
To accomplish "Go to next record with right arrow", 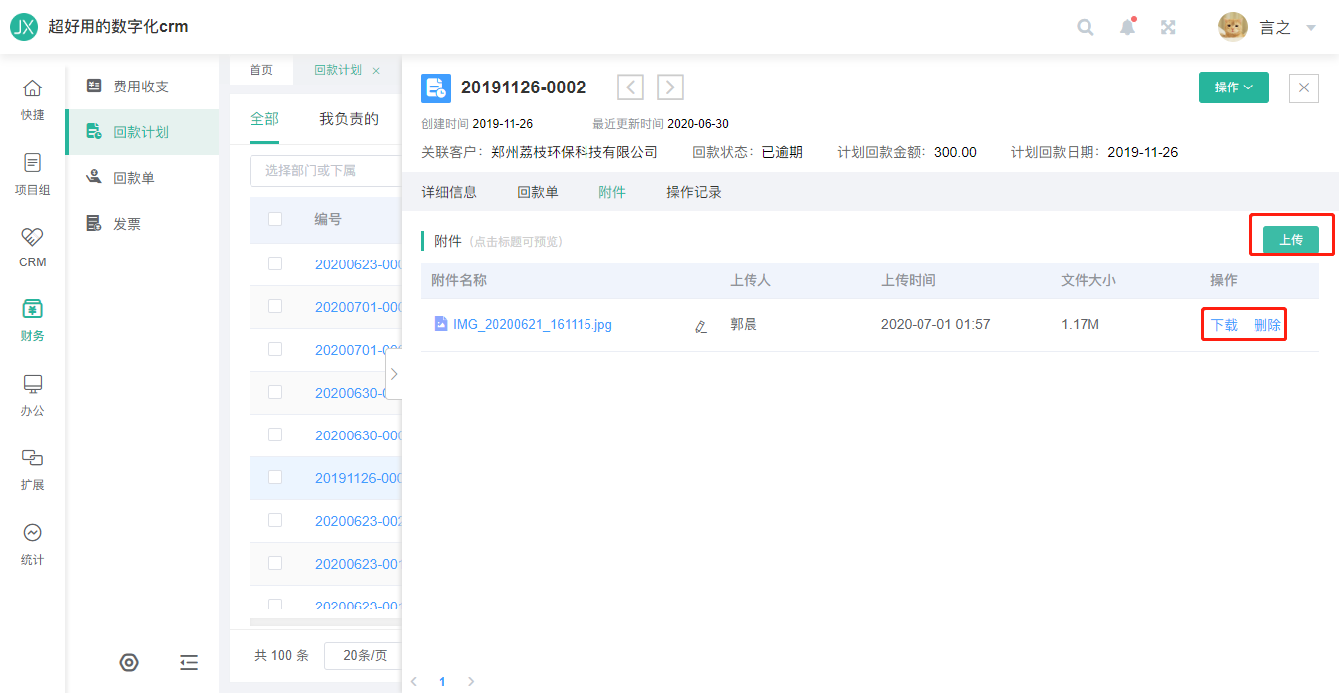I will click(670, 87).
